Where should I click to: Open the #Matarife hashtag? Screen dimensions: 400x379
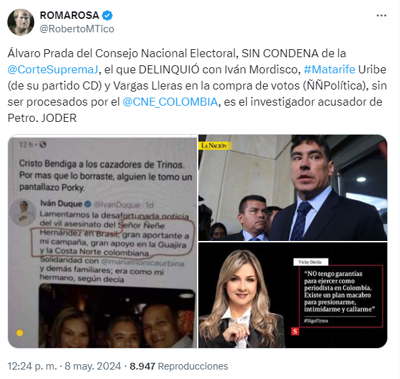[329, 69]
